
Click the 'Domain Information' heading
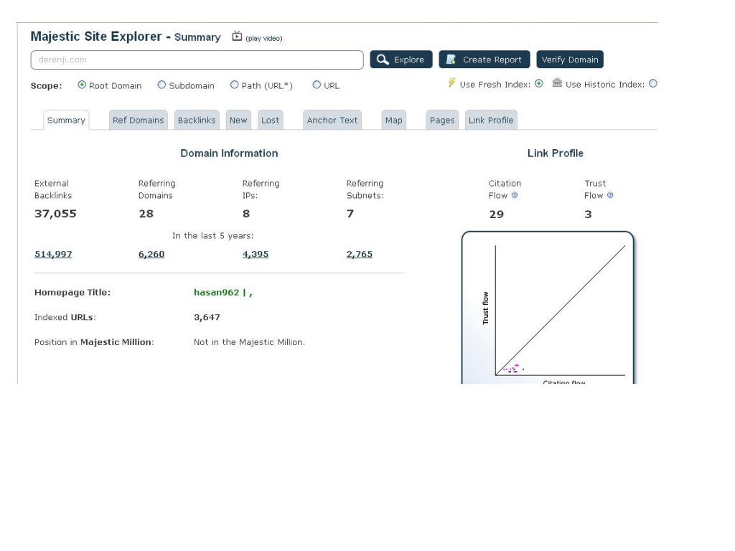coord(229,154)
